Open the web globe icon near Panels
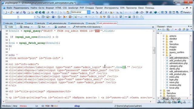This screenshot has width=194, height=109. [156, 12]
